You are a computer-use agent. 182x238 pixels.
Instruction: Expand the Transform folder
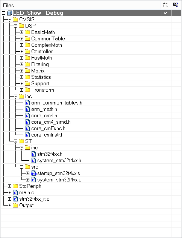[22, 90]
